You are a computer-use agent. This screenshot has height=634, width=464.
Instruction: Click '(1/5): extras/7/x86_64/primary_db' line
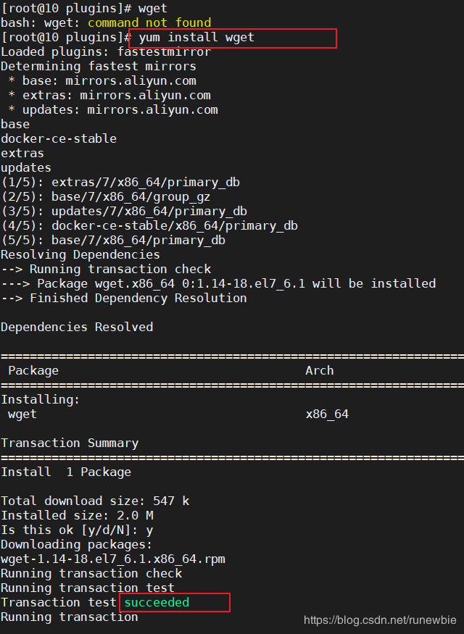pos(120,183)
